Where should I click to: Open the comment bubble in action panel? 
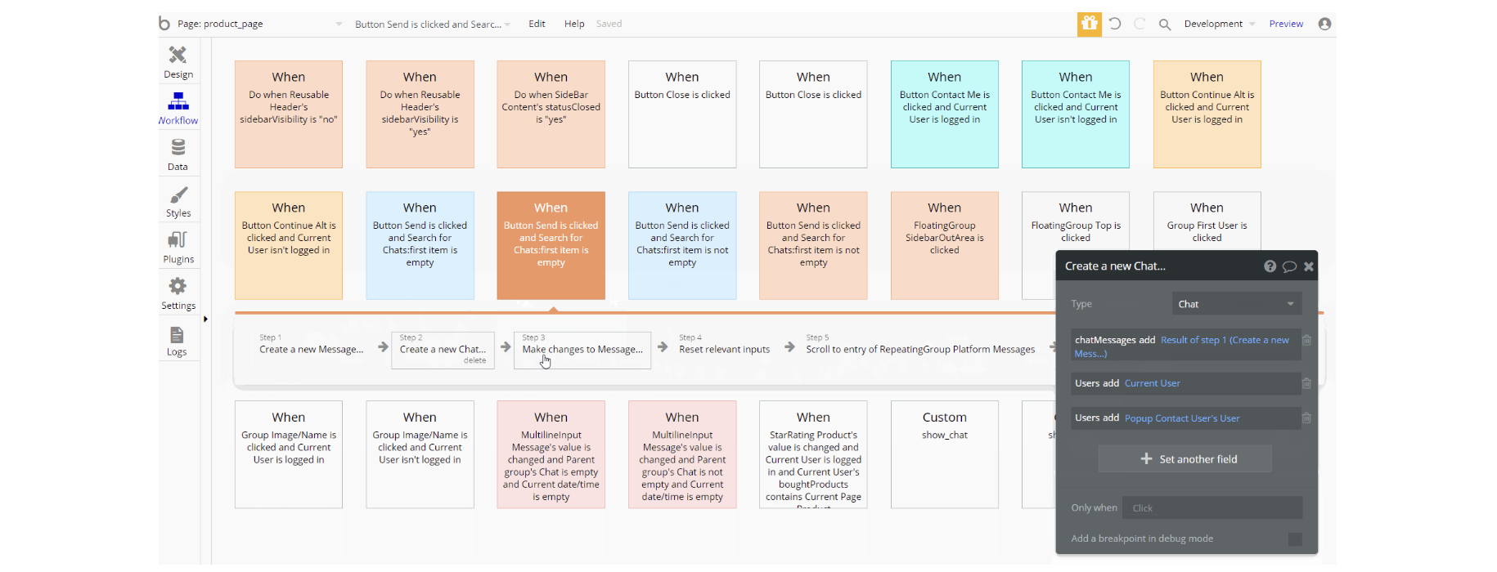pyautogui.click(x=1289, y=266)
